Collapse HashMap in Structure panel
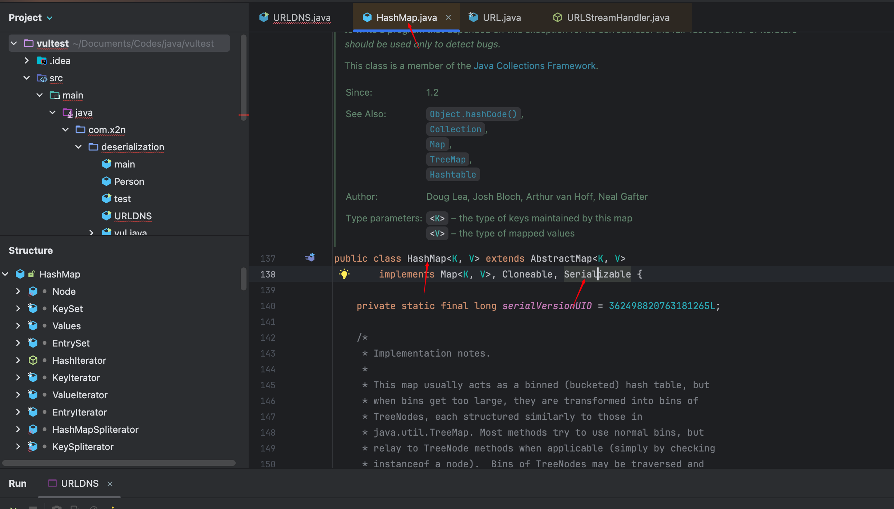 point(5,274)
